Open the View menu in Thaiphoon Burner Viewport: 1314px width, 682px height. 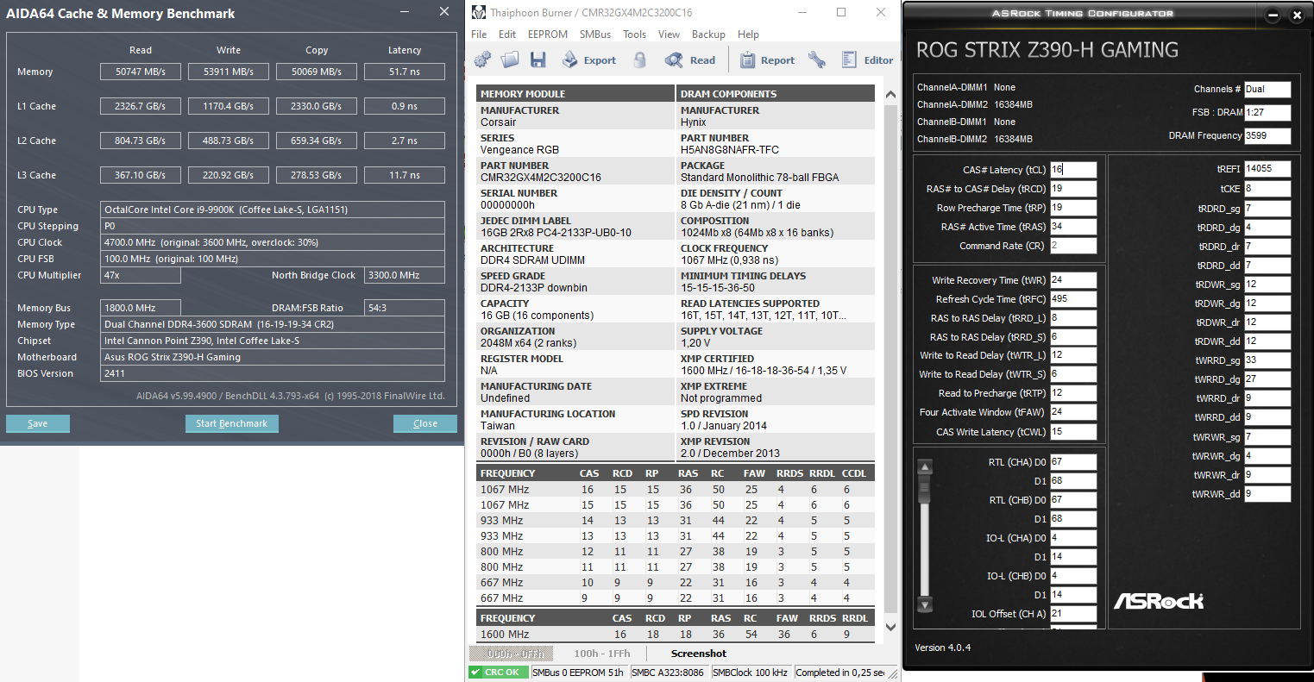click(669, 34)
